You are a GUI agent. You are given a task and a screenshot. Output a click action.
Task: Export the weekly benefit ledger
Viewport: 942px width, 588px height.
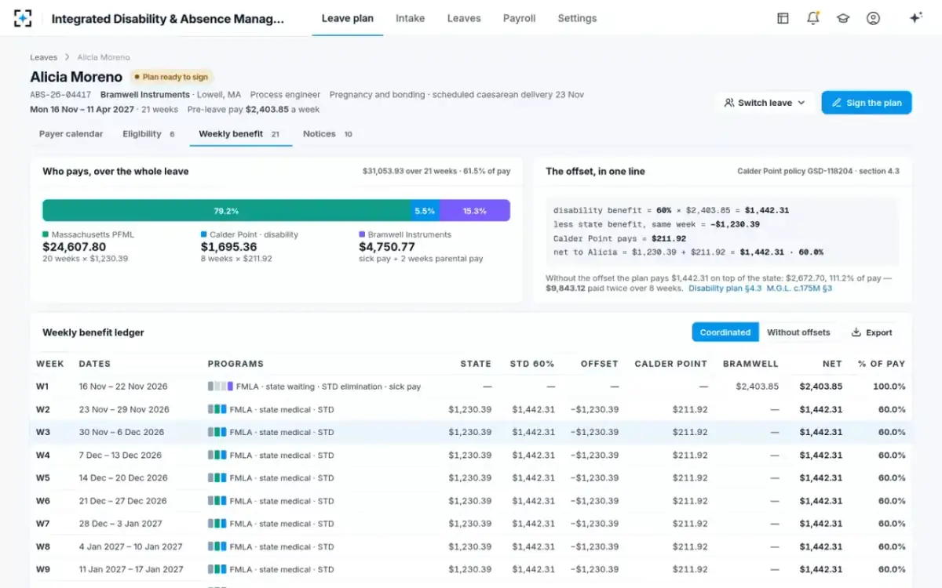(871, 332)
